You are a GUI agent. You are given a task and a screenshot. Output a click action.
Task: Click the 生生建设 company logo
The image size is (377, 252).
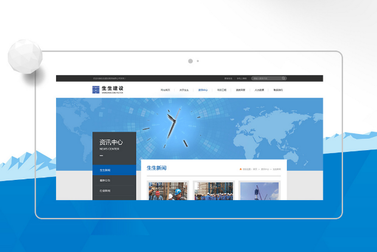click(108, 90)
